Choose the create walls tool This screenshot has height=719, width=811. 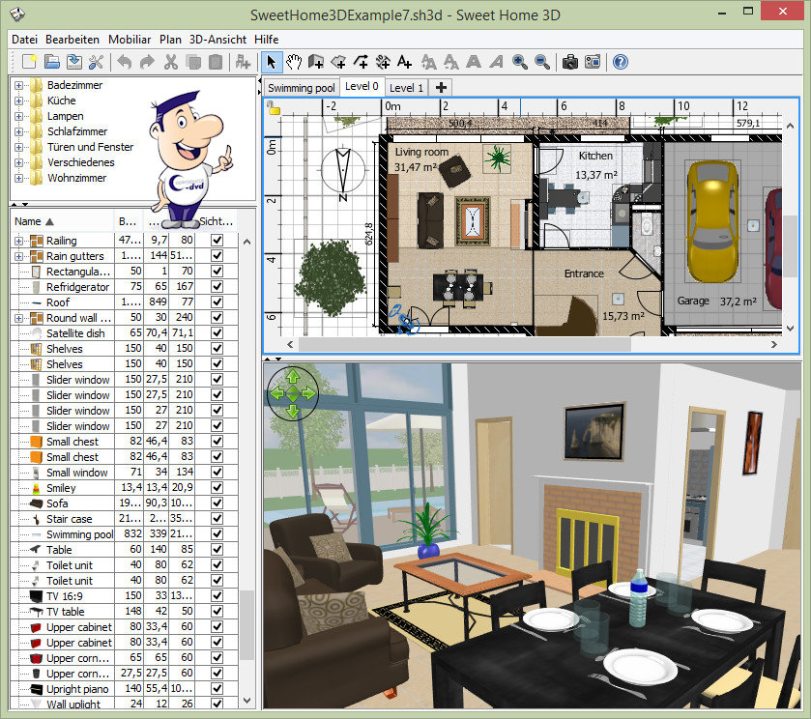[x=316, y=62]
